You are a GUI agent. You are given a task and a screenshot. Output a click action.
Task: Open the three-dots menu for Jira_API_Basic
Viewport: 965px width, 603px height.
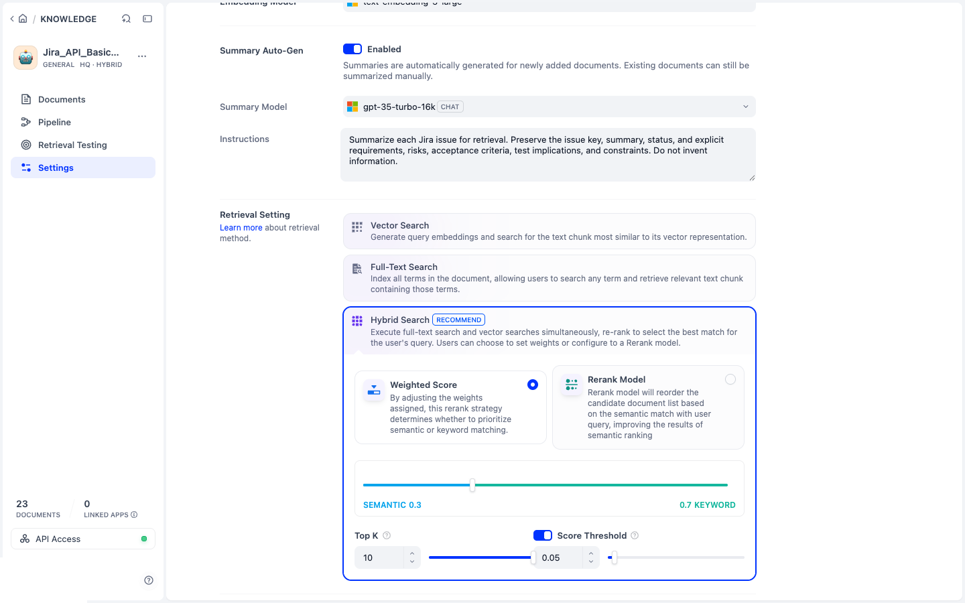(x=142, y=56)
